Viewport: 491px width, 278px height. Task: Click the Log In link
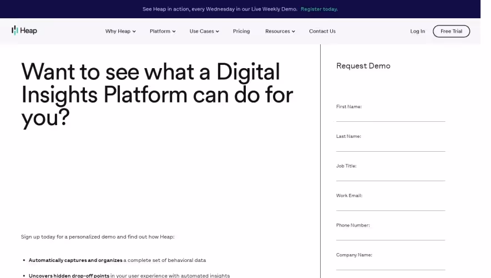[x=417, y=31]
